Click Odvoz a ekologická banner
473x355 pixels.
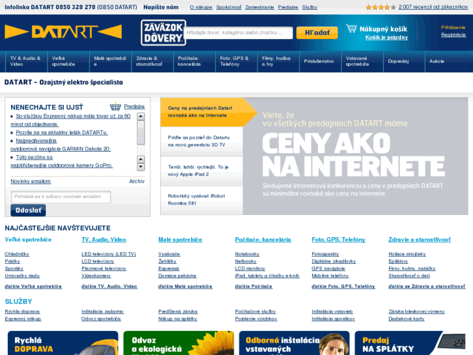[x=178, y=343]
